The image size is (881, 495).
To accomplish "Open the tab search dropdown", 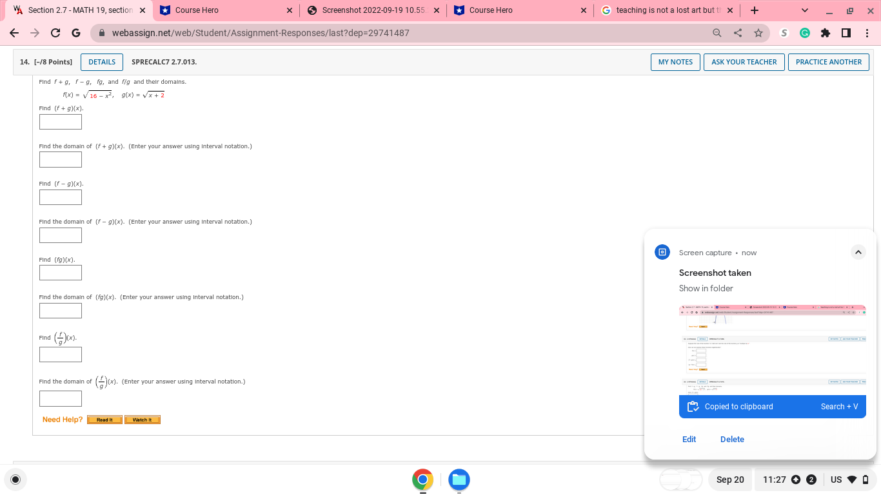I will [804, 10].
